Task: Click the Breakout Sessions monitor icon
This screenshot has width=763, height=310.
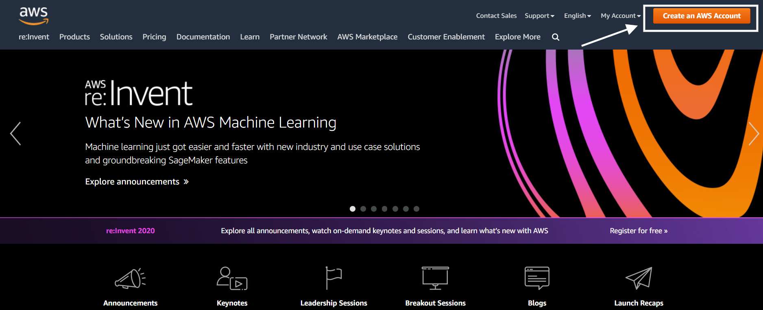Action: click(435, 278)
